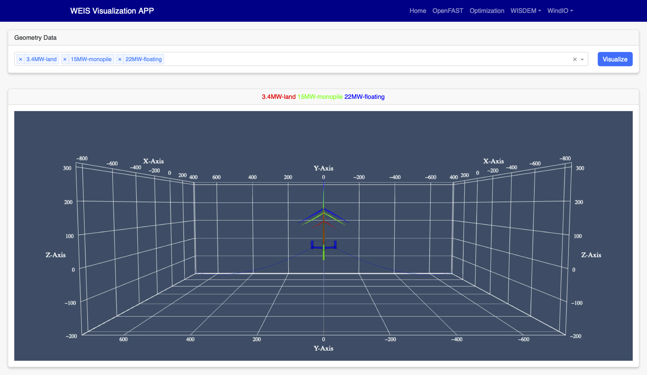Click the blue floating platform in plot
Viewport: 647px width, 375px height.
coord(323,245)
